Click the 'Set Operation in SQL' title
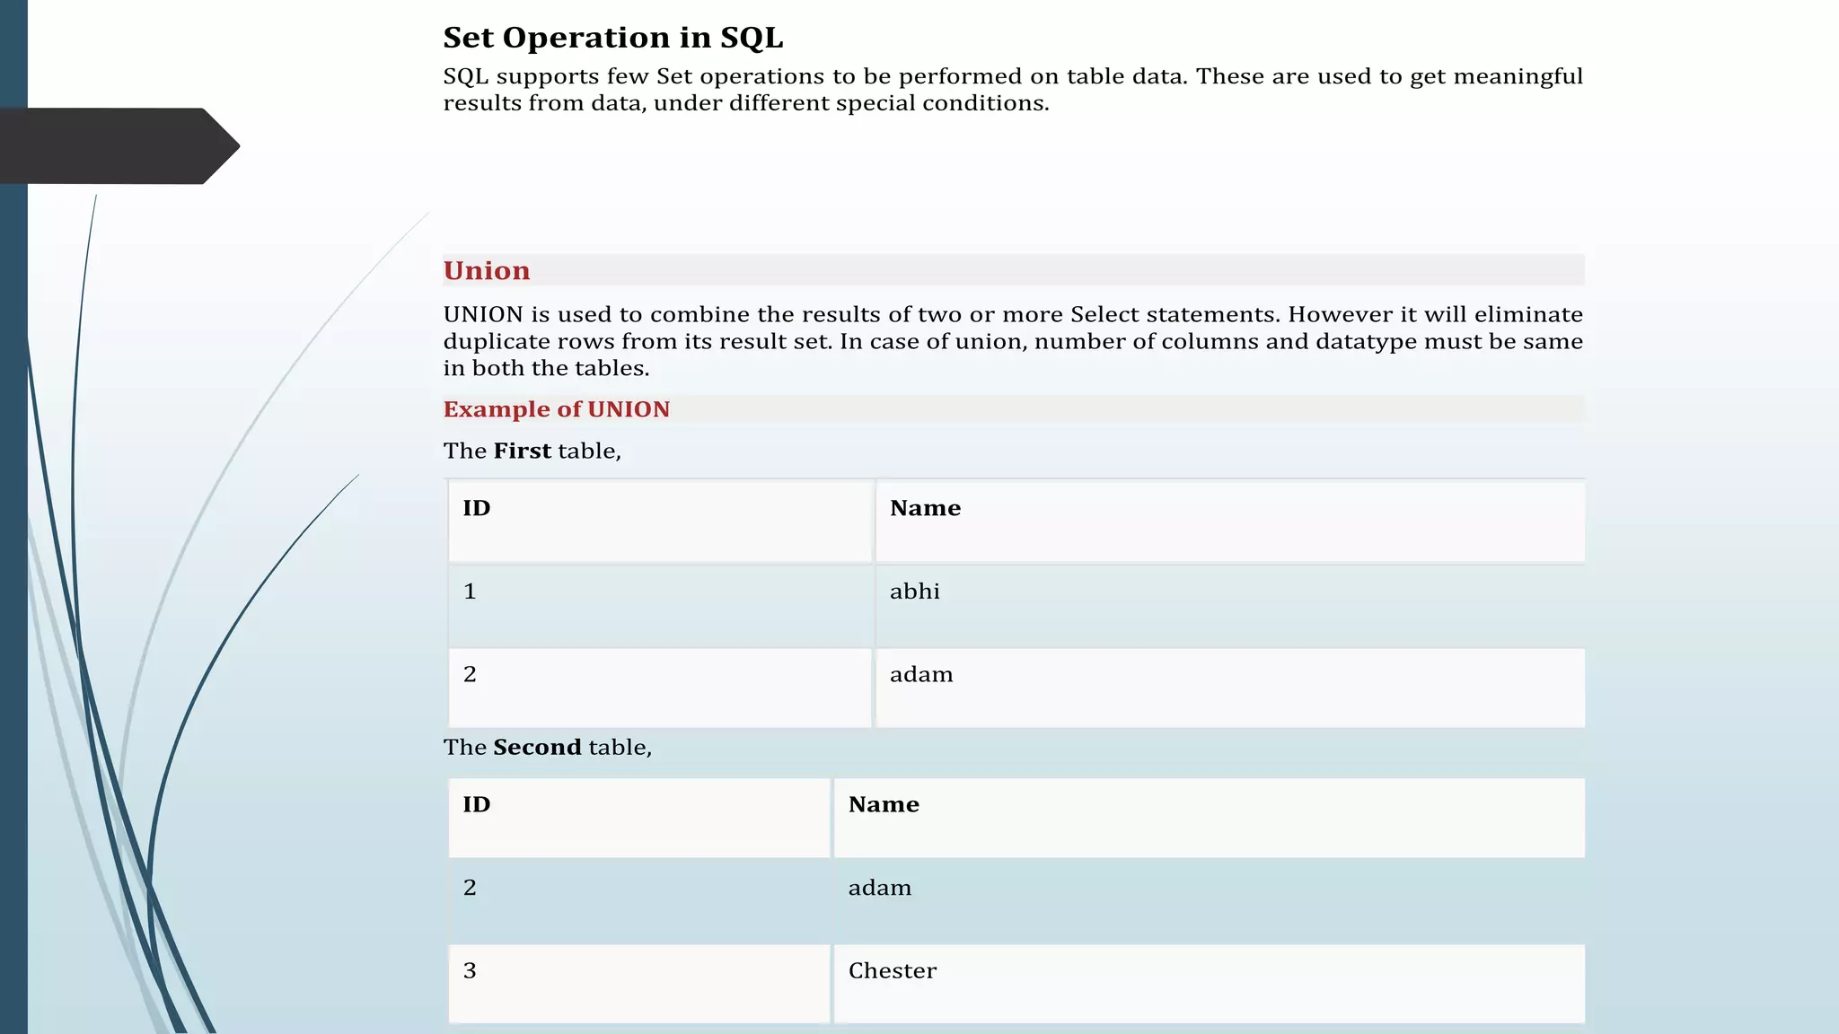This screenshot has height=1034, width=1839. click(613, 38)
